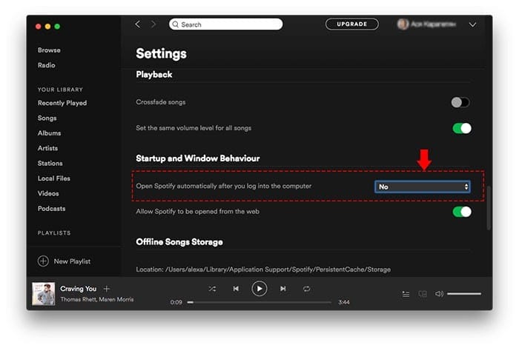Open Videos in library

48,193
